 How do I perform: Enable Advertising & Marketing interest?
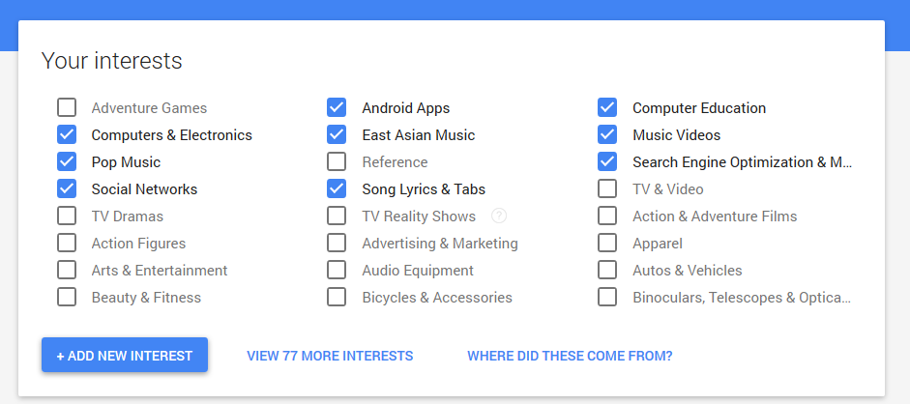tap(337, 243)
